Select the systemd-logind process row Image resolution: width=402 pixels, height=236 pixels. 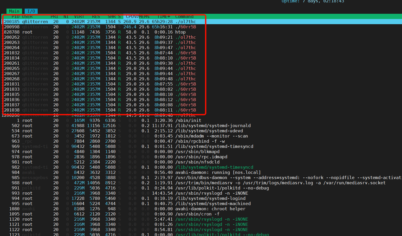(x=202, y=198)
